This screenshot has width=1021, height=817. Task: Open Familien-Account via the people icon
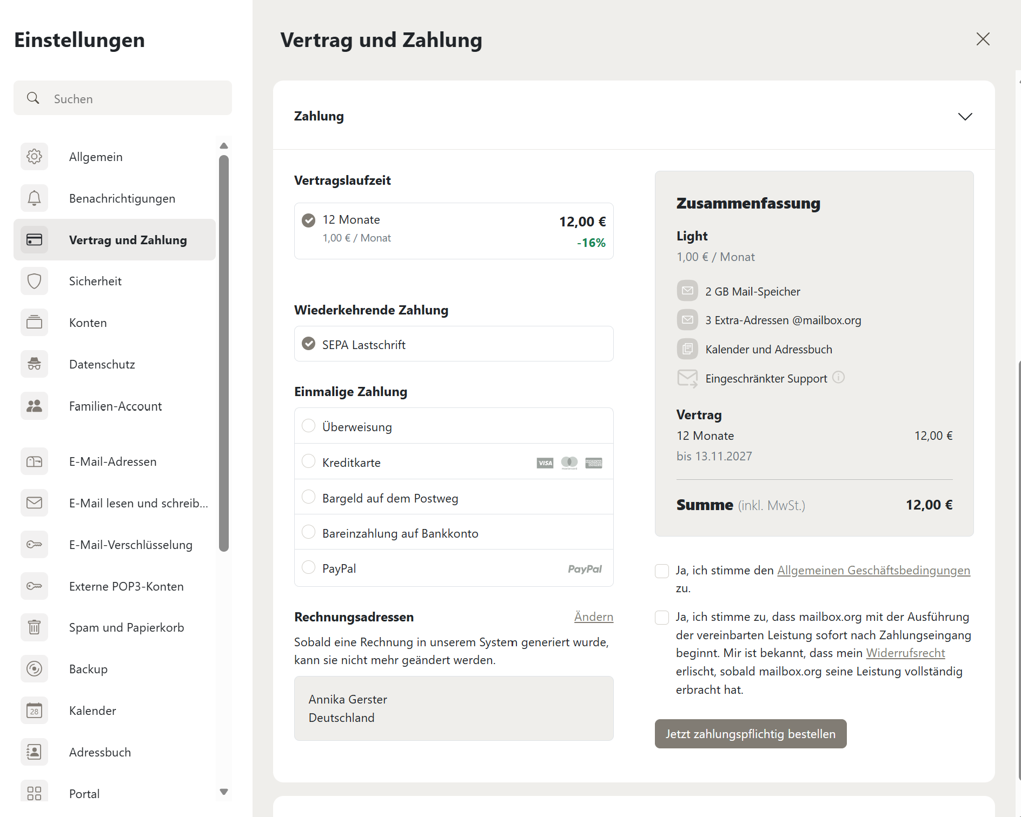pyautogui.click(x=34, y=406)
